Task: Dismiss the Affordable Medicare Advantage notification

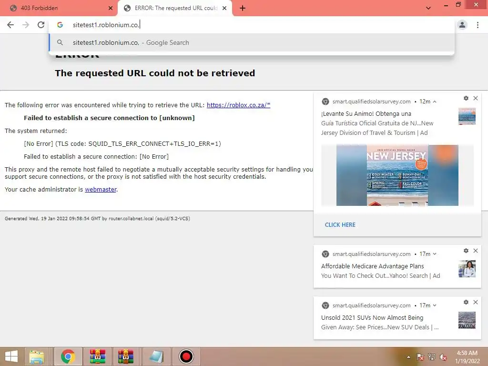Action: click(476, 251)
